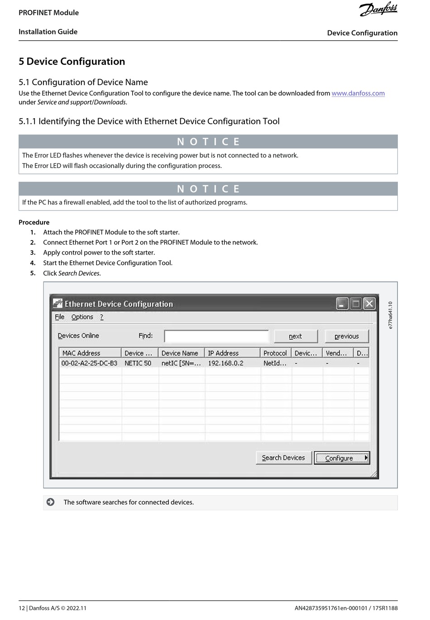Screen dimensions: 430x620
Task: Open the Options menu
Action: tap(82, 317)
